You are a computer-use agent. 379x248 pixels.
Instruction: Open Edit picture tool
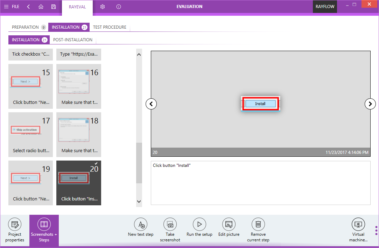pos(229,227)
